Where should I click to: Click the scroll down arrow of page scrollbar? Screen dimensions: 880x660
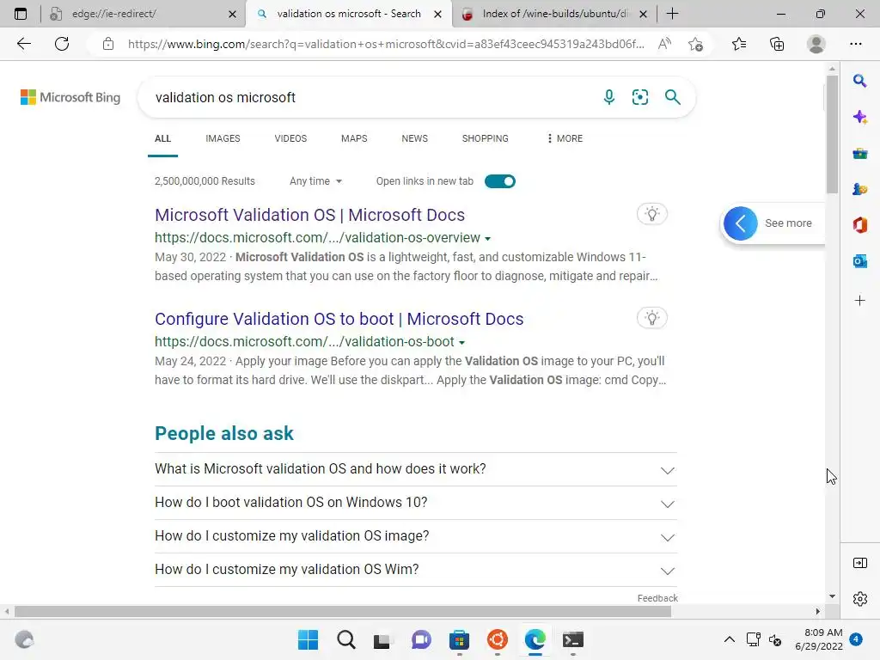coord(832,596)
